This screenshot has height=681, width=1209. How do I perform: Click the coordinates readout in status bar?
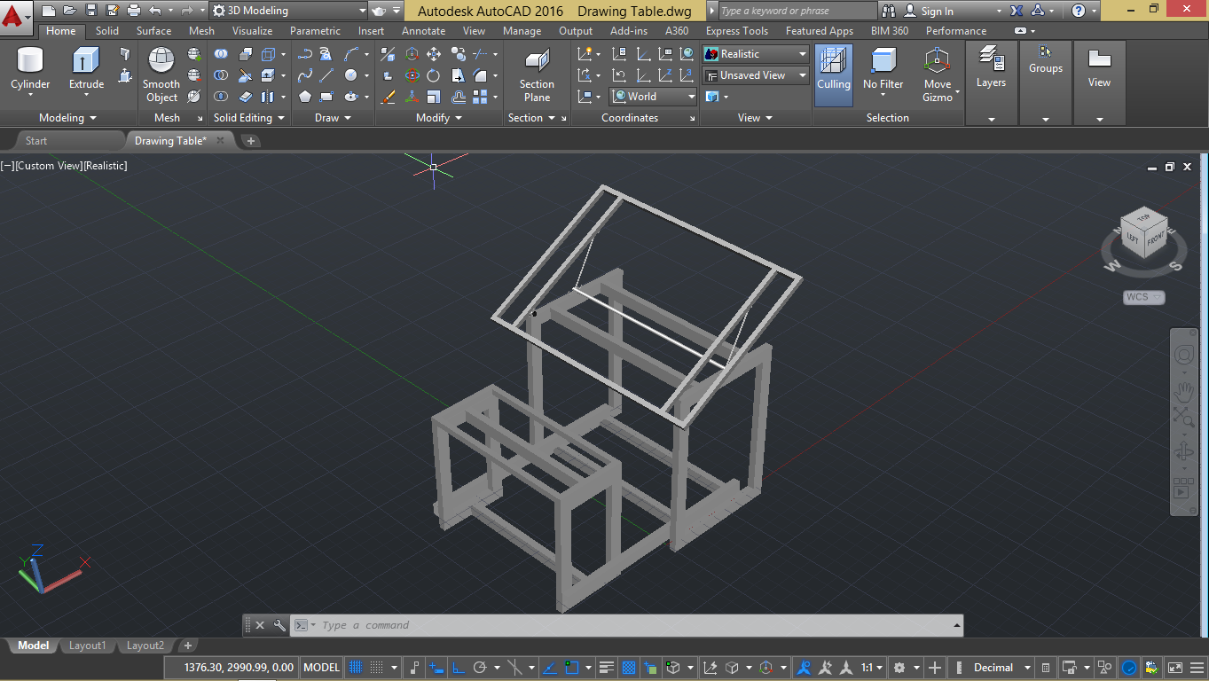(239, 668)
